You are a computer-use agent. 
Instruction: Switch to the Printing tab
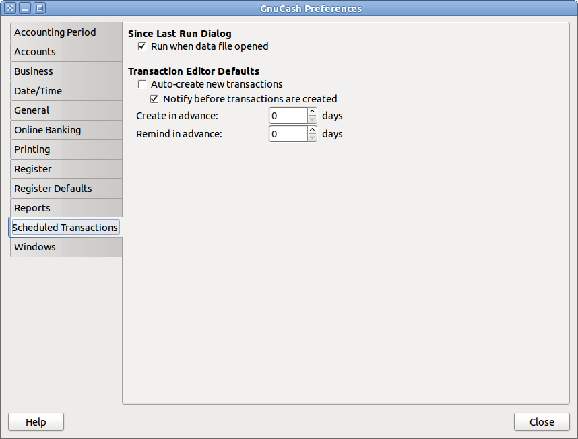pyautogui.click(x=66, y=149)
